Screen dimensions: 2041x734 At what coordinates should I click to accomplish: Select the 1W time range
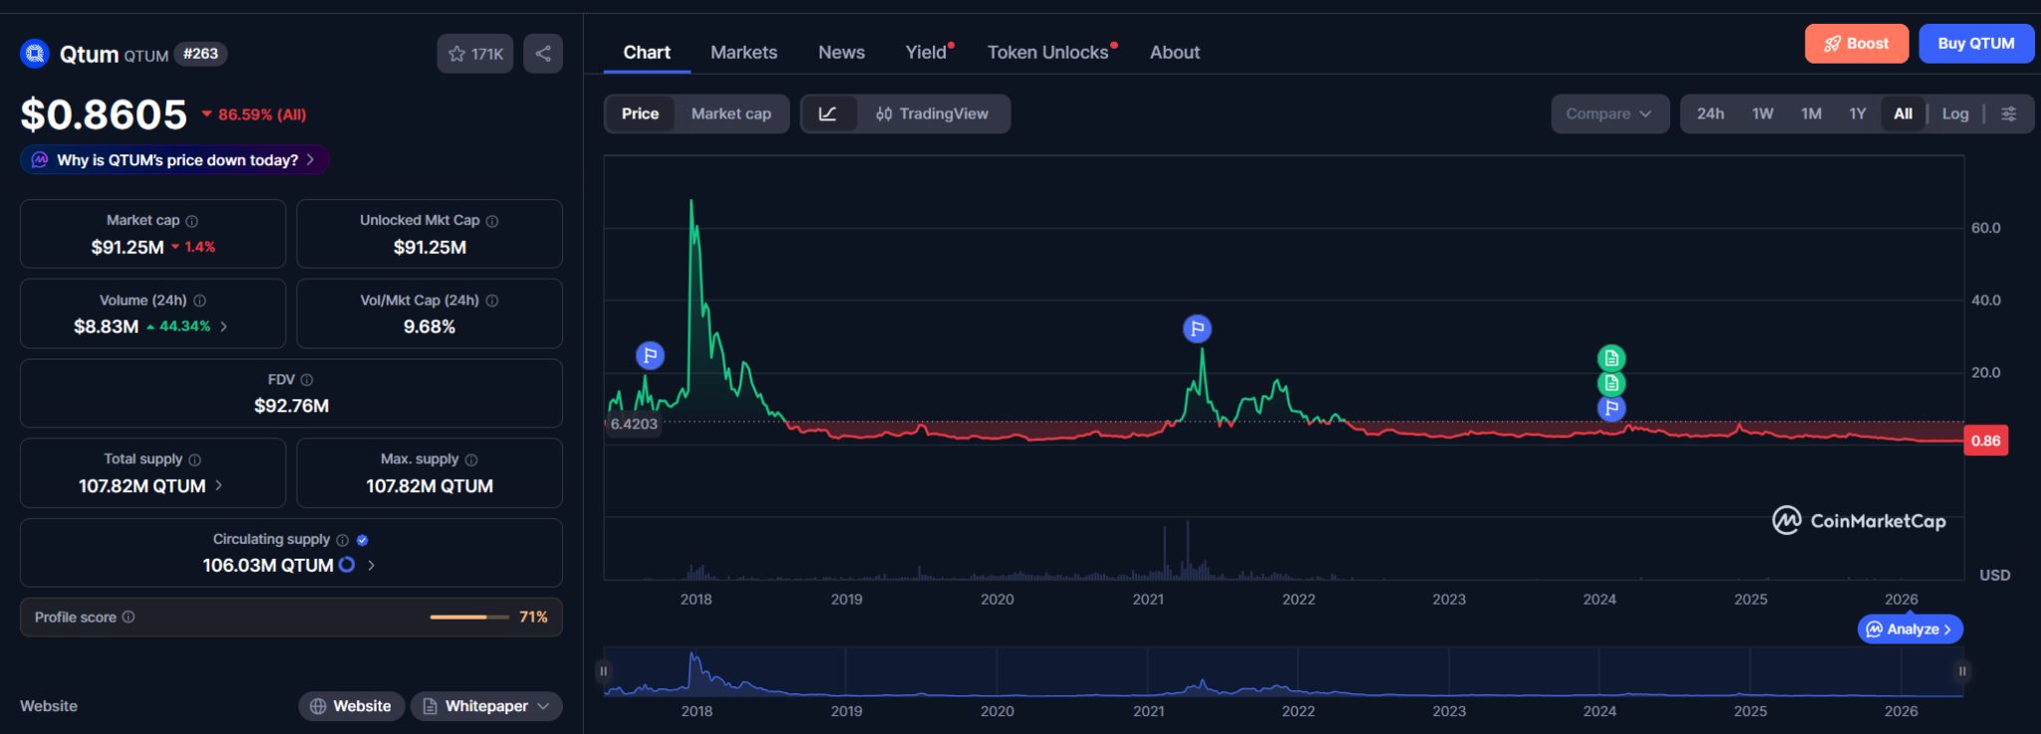coord(1763,114)
